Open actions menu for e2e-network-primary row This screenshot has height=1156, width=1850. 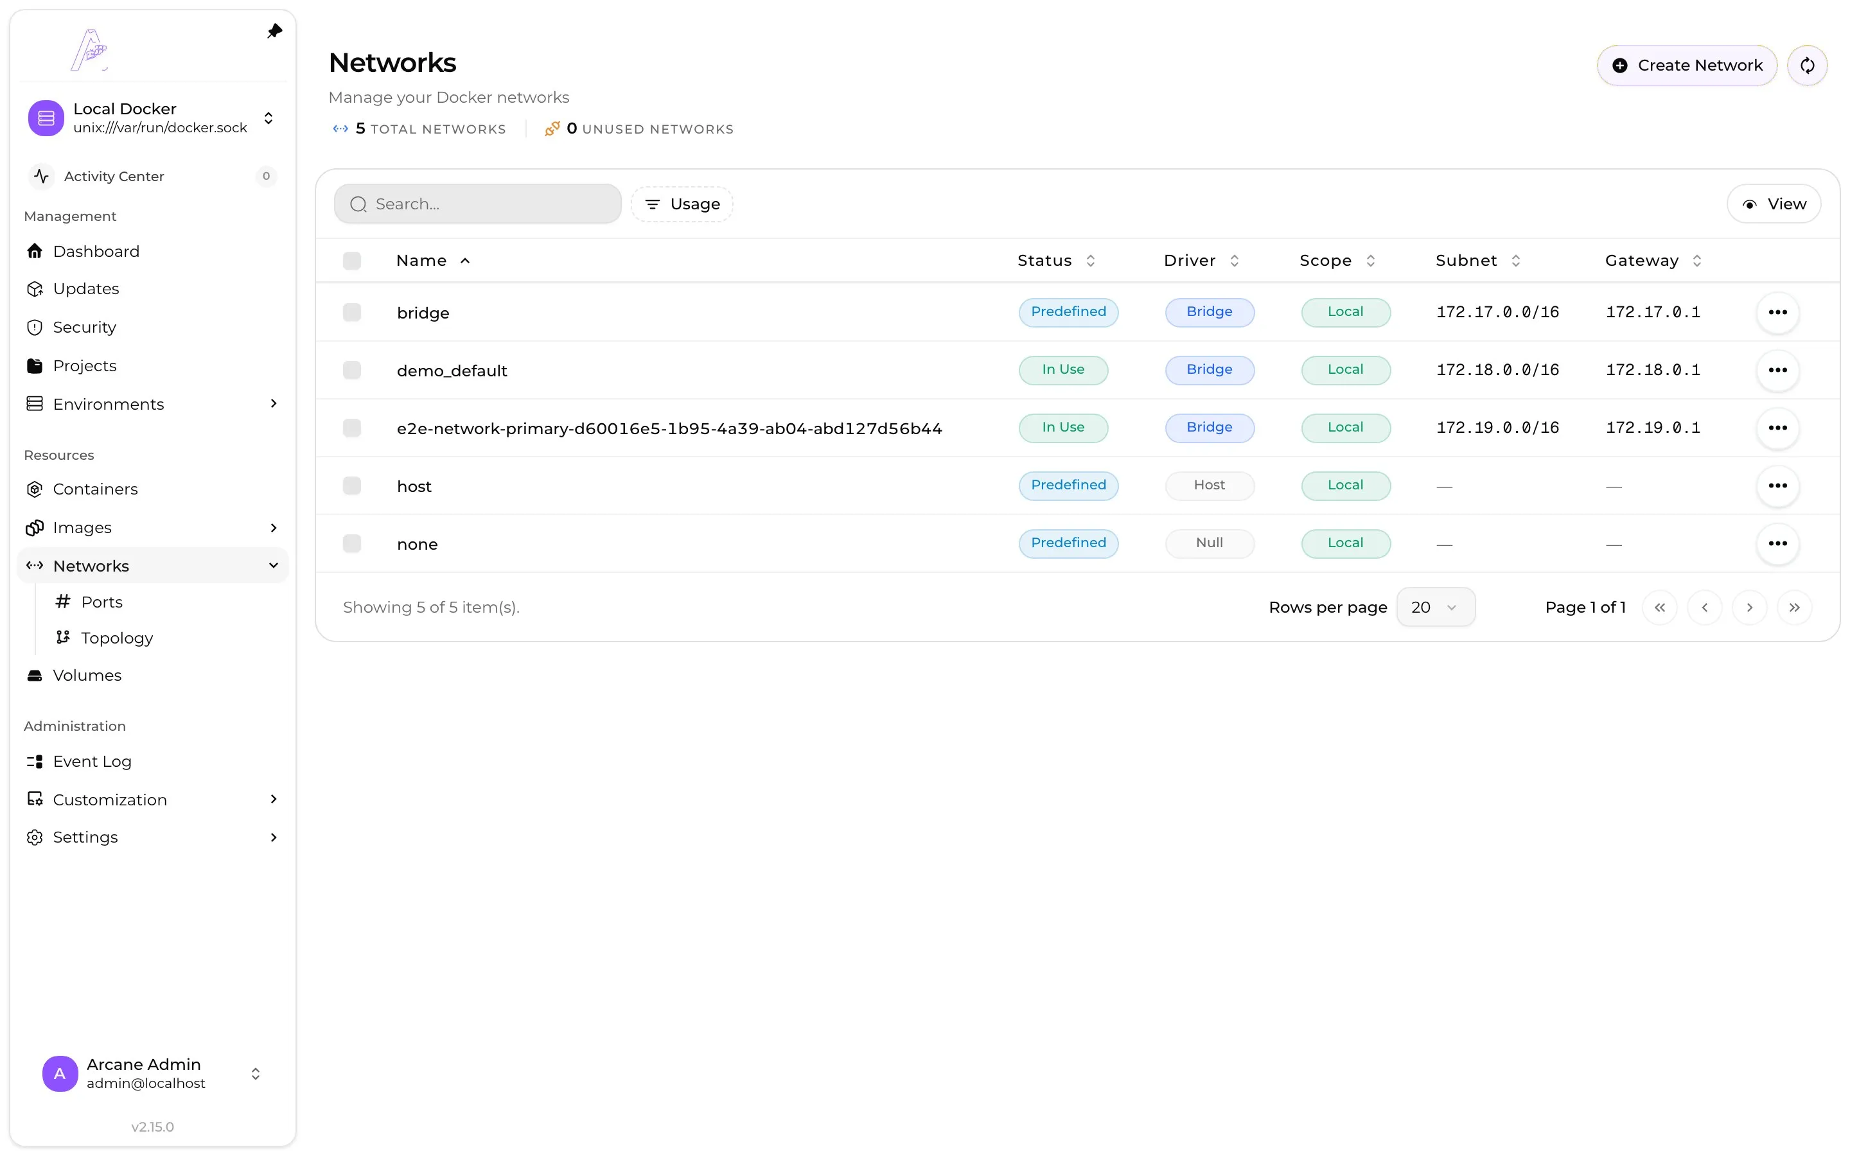(1777, 427)
